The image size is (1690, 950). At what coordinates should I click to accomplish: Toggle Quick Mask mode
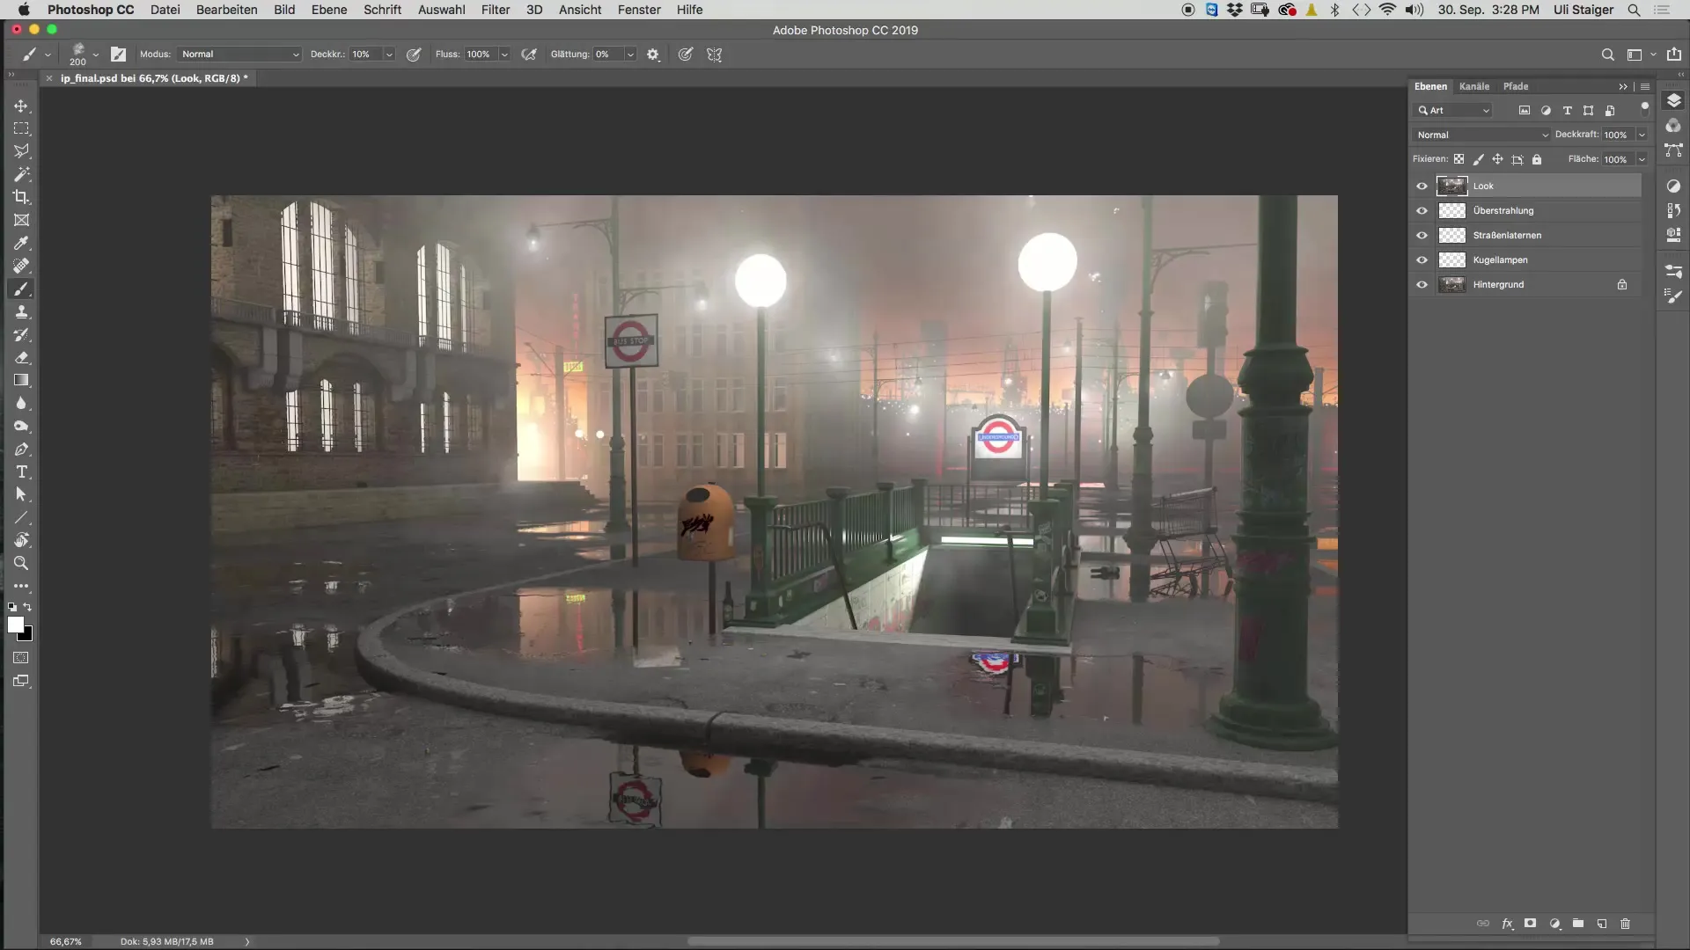(x=21, y=658)
